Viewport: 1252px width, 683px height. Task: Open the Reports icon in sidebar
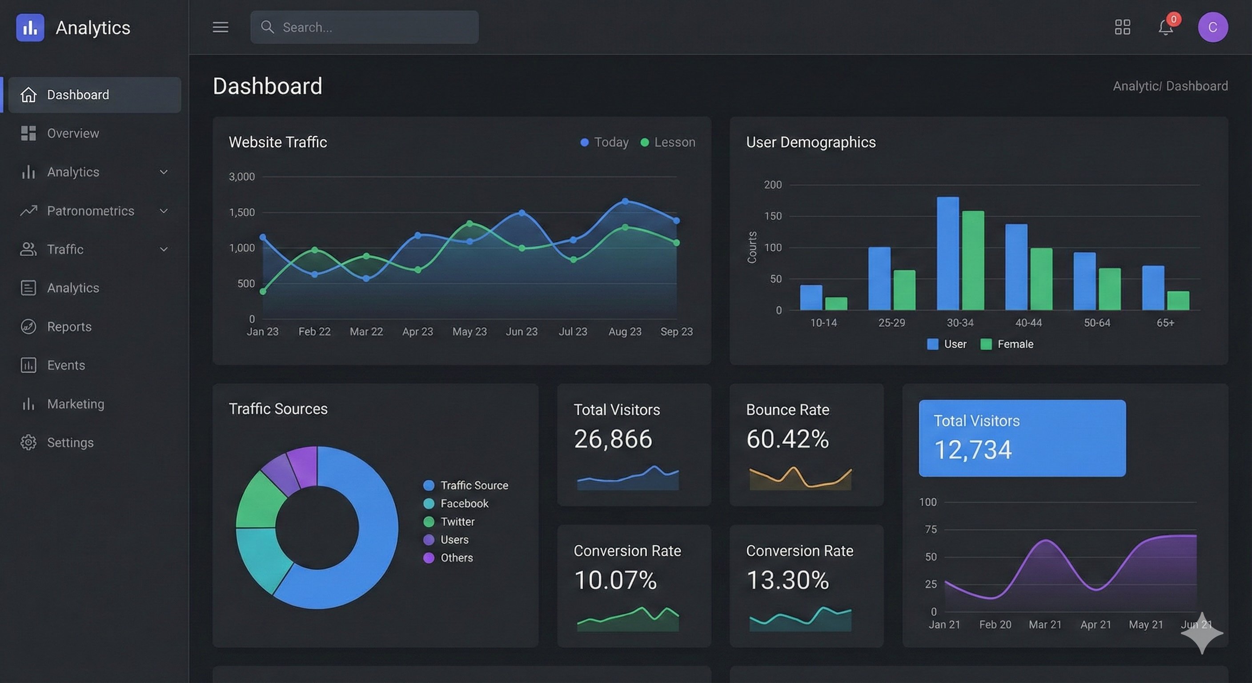[28, 326]
